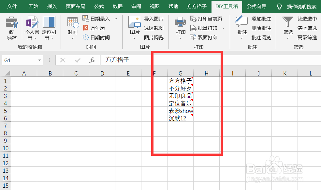Click the fx insert function icon
The image size is (321, 190).
coord(92,60)
